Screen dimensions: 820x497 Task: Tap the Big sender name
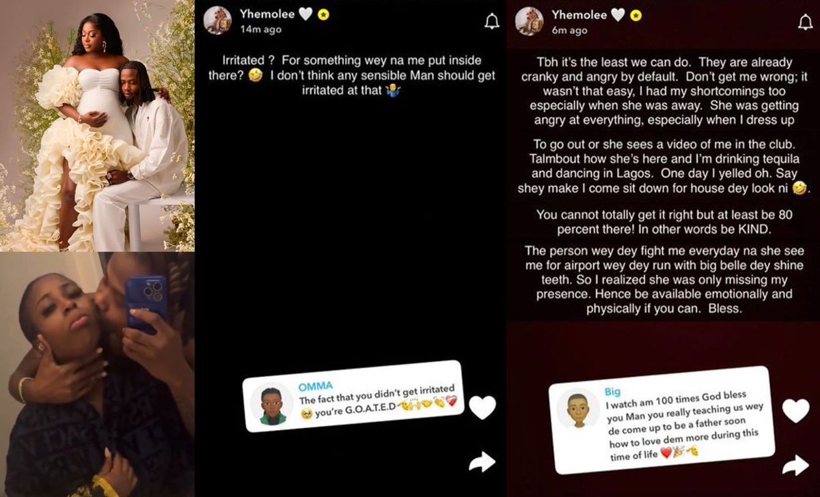tap(613, 393)
